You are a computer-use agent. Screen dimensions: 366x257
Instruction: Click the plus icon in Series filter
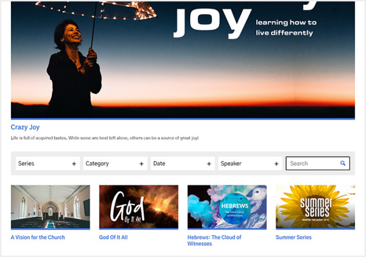tap(74, 164)
